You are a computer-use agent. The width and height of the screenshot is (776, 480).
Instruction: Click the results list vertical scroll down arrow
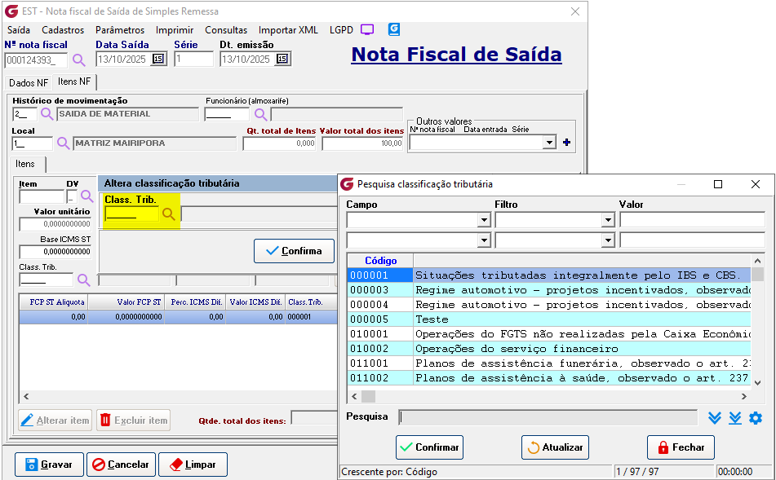click(757, 383)
